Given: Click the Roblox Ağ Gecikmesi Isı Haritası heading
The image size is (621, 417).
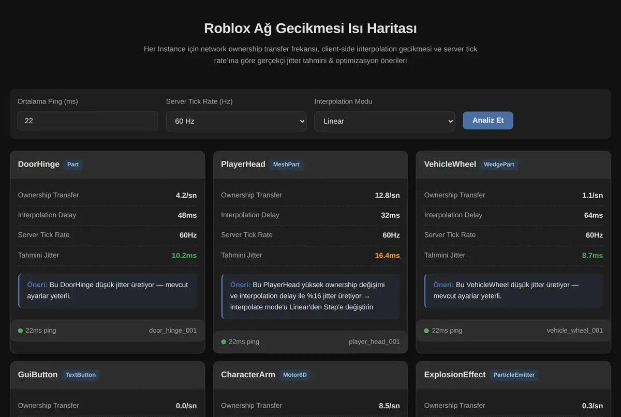Looking at the screenshot, I should pos(310,28).
